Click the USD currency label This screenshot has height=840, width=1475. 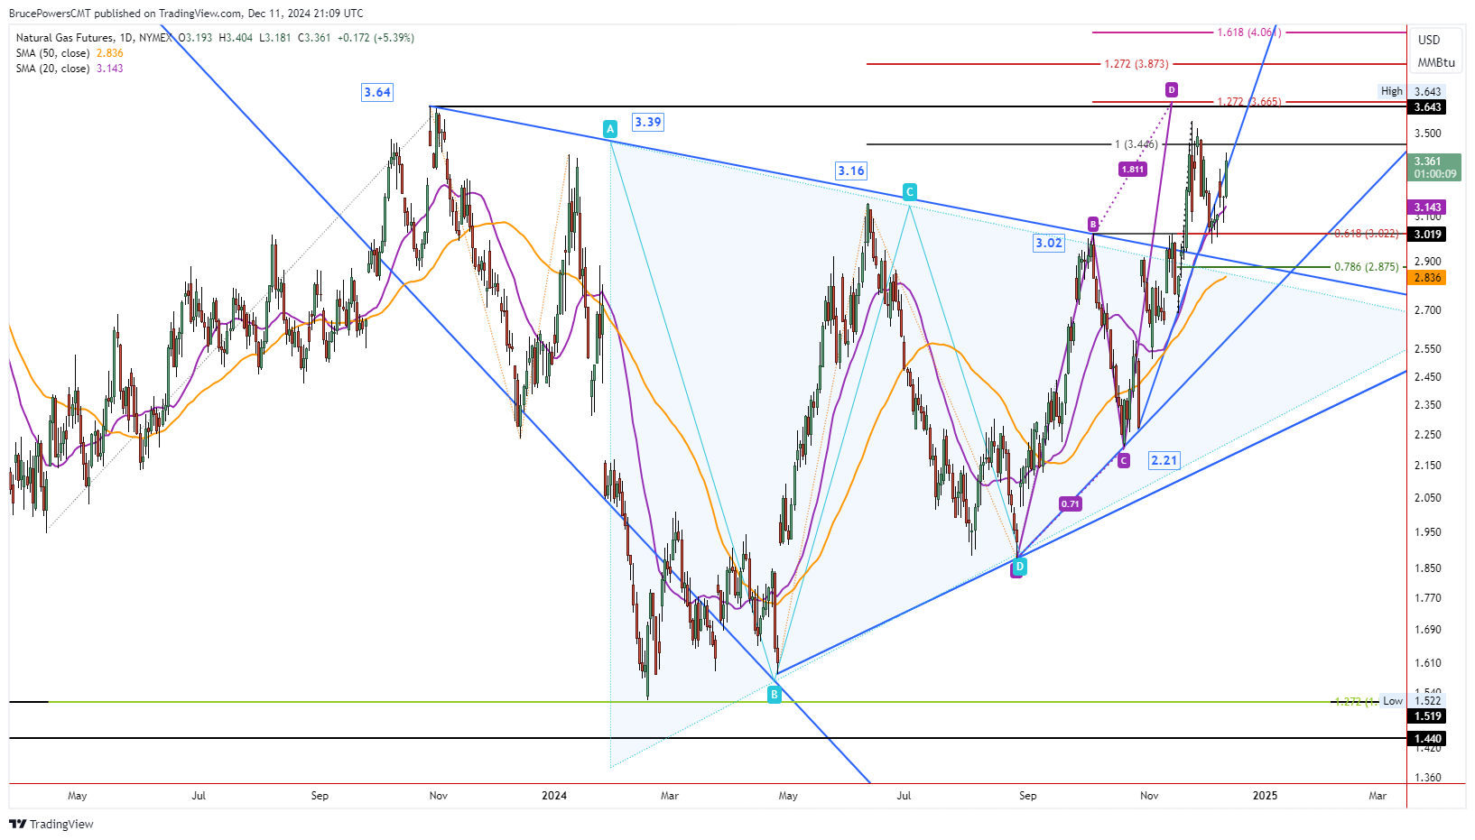tap(1429, 40)
